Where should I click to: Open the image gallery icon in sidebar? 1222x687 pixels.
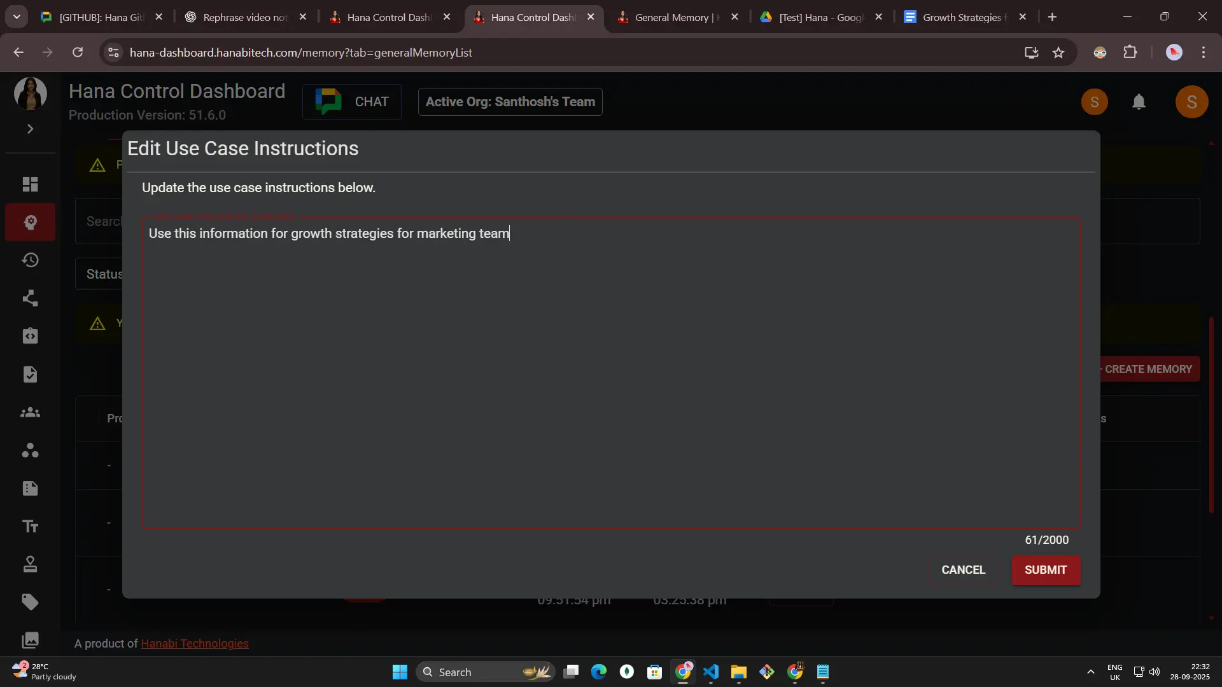(x=30, y=640)
